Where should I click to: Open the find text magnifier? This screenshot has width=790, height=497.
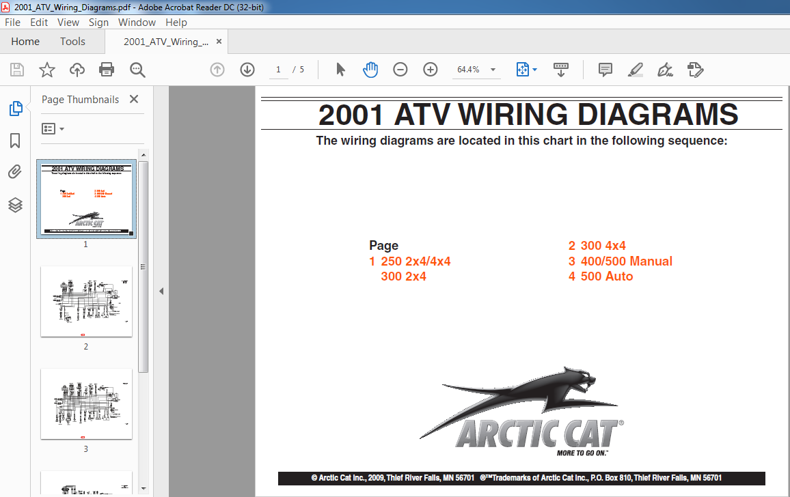pos(137,70)
